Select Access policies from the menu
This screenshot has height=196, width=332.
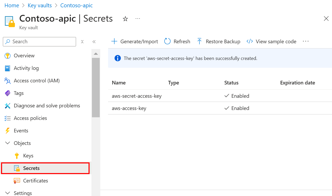point(29,118)
